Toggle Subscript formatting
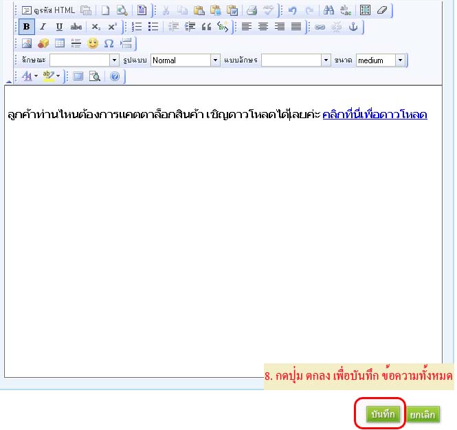This screenshot has height=430, width=457. (x=96, y=27)
